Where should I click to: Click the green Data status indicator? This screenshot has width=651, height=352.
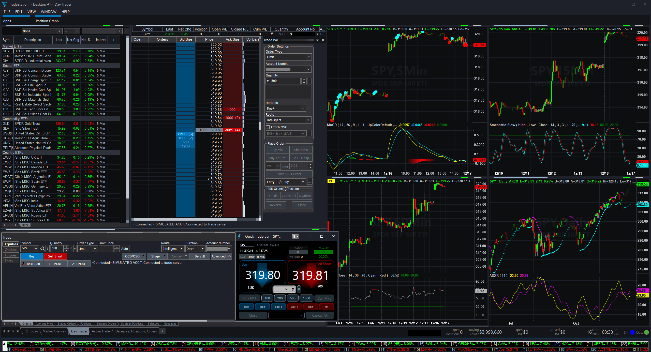(647, 332)
